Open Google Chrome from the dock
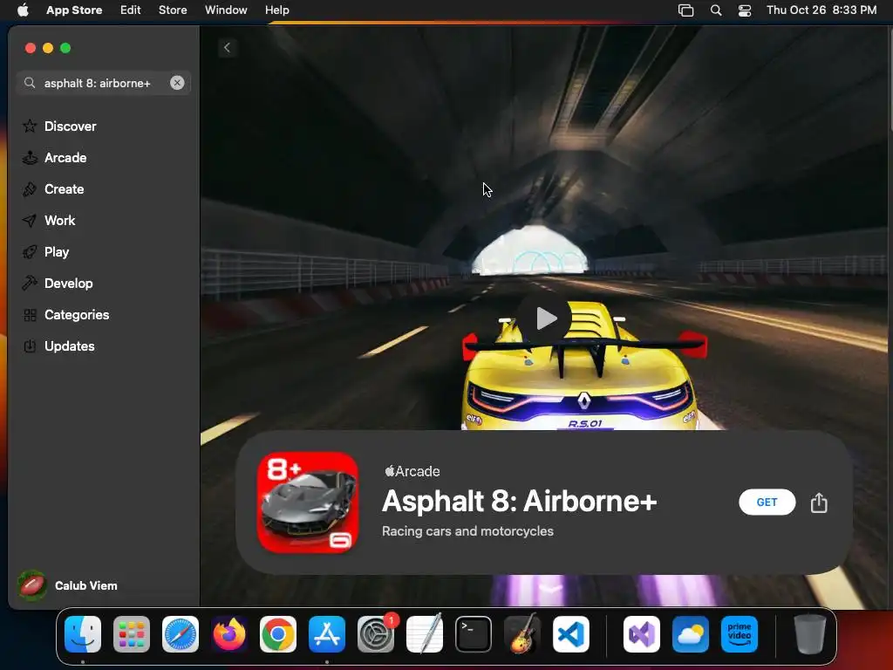The image size is (893, 670). coord(278,634)
